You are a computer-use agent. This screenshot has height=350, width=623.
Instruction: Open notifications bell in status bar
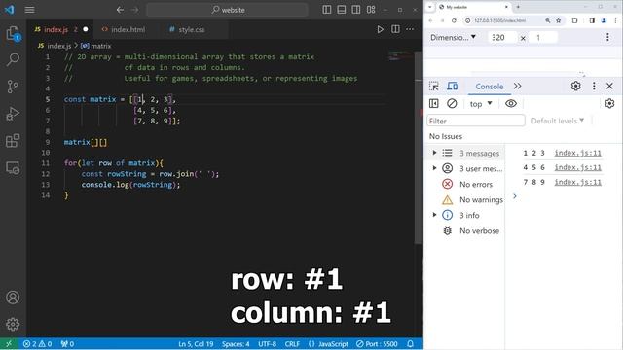[x=411, y=343]
